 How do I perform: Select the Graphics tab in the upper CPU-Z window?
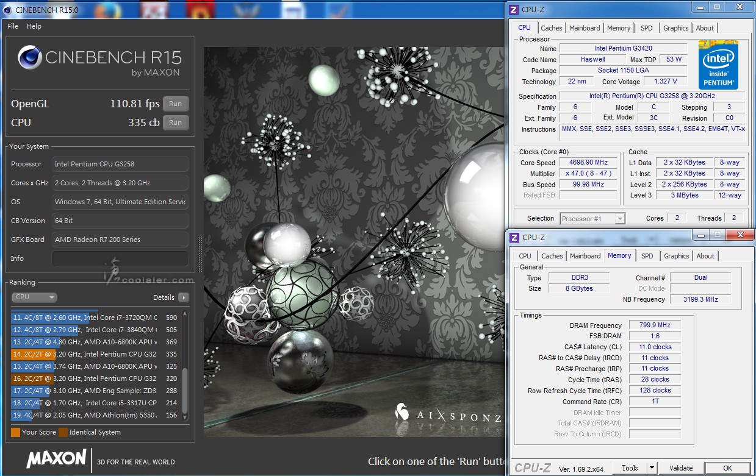pos(675,28)
